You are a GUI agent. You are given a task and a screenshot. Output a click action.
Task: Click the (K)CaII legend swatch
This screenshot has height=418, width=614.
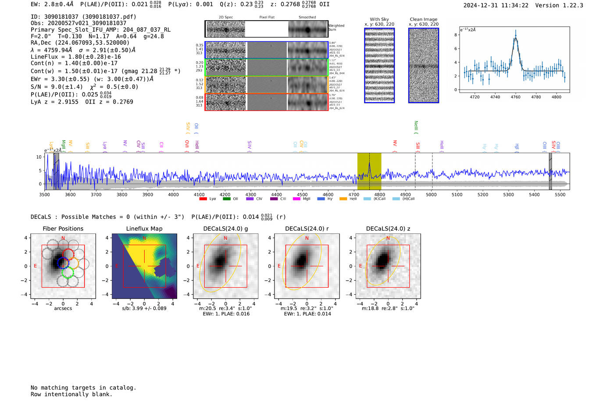tap(367, 199)
